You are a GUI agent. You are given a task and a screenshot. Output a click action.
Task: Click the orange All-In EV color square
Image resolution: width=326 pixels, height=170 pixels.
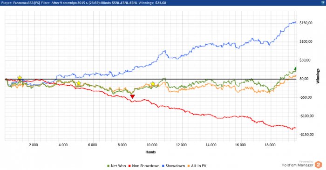(x=189, y=166)
